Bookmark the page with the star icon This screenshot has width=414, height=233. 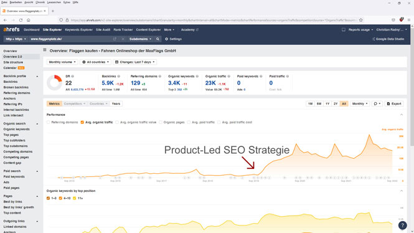point(361,20)
